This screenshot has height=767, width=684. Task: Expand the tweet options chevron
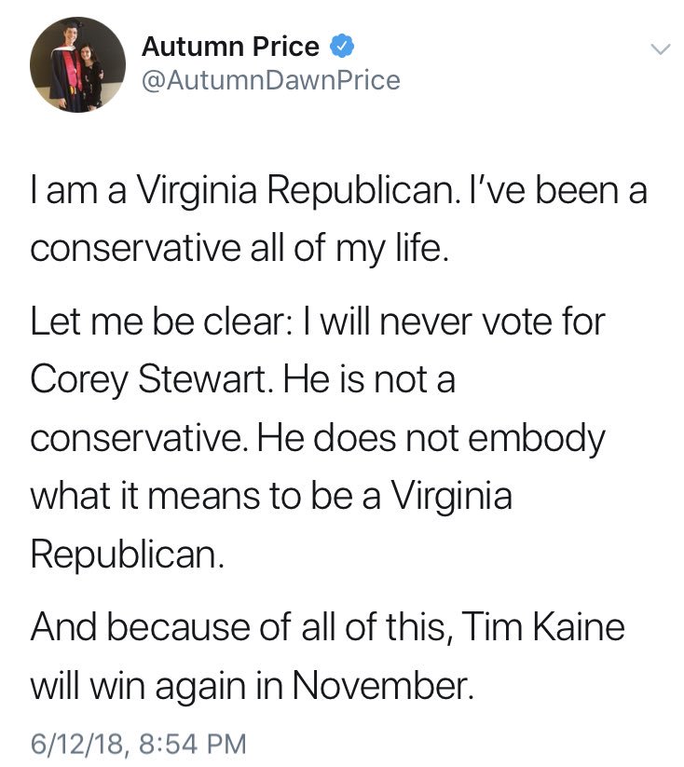click(x=660, y=48)
